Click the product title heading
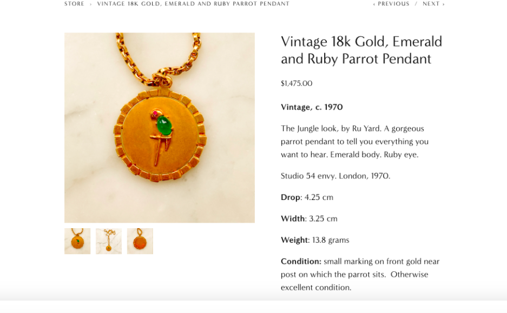Screen dimensions: 507x313 pyautogui.click(x=361, y=50)
